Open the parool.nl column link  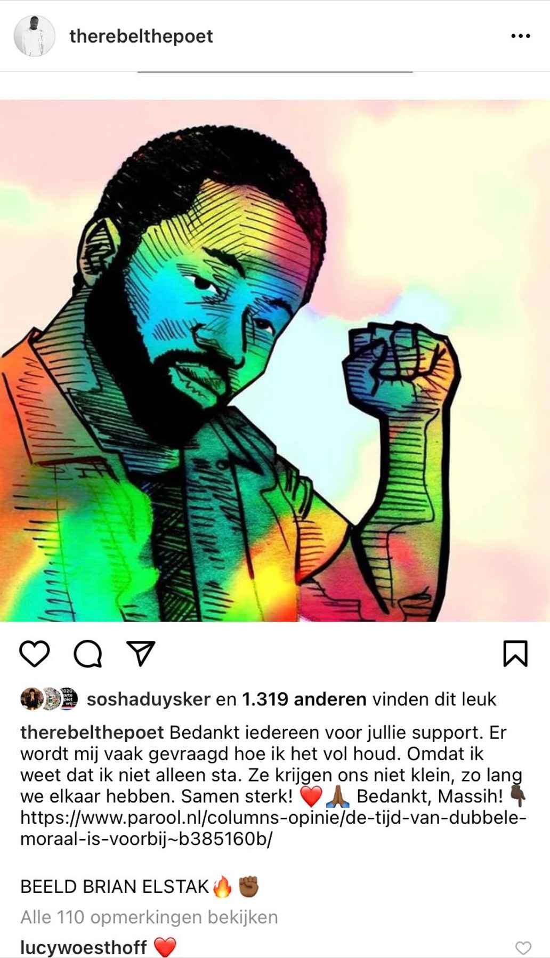(x=273, y=828)
